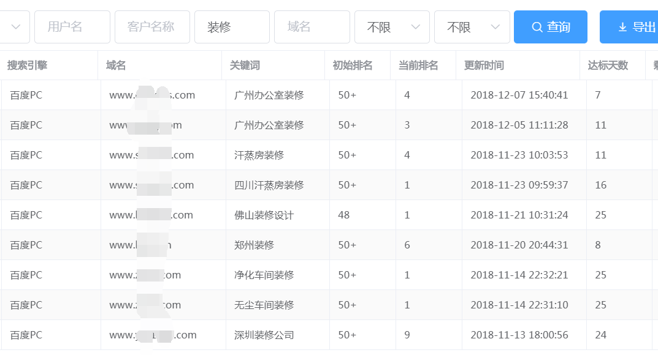Select the keyword field containing 装修
The height and width of the screenshot is (358, 658).
pyautogui.click(x=231, y=27)
